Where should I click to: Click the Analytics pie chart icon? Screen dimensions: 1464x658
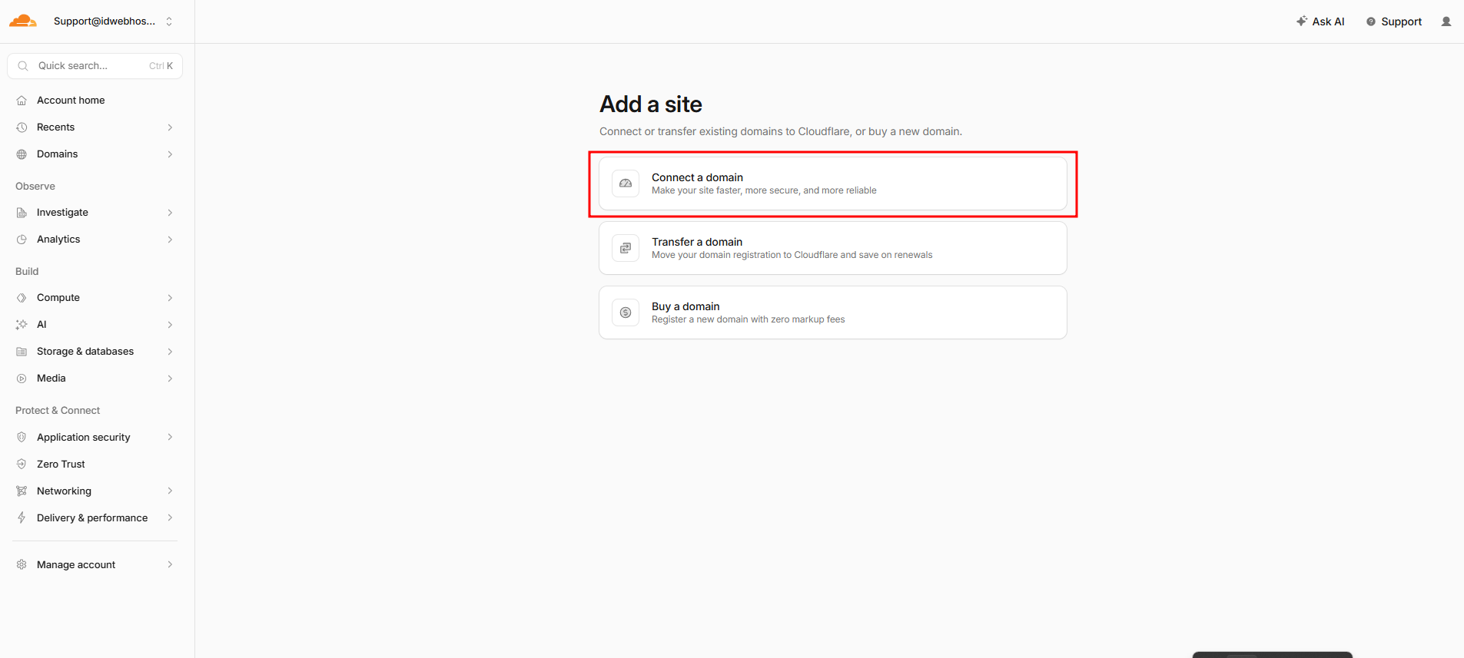22,240
